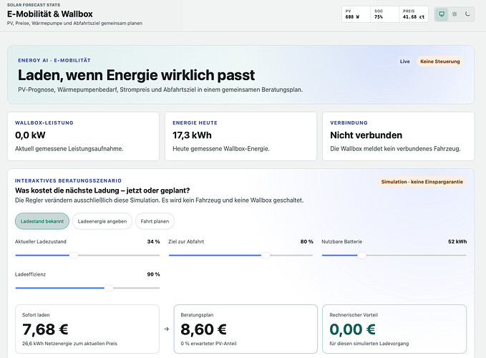Open the Rechnerischer Vorteil result card
This screenshot has height=358, width=486.
point(394,329)
